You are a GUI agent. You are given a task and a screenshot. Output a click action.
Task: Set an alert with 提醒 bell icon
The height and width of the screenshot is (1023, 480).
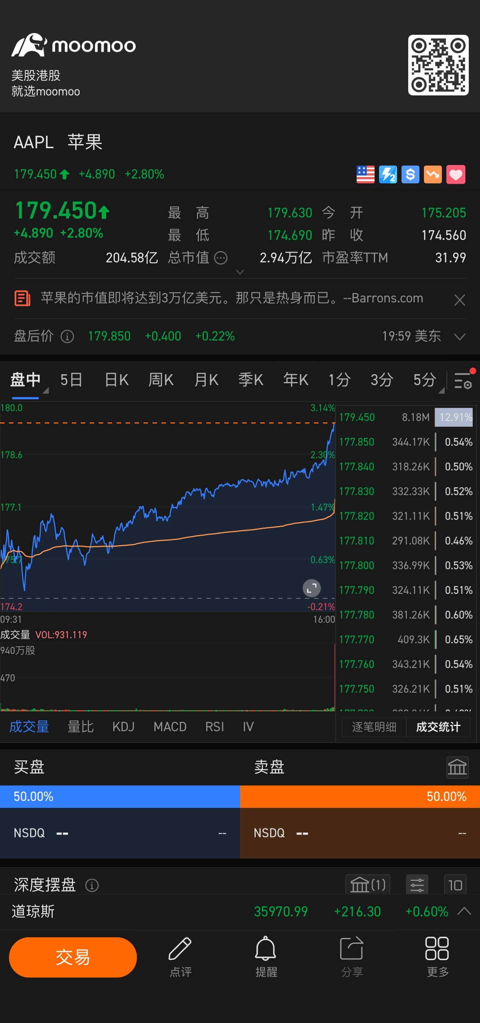tap(266, 957)
